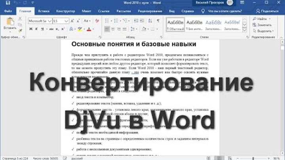The image size is (285, 160).
Task: Toggle italic (К) formatting
Action: click(36, 29)
